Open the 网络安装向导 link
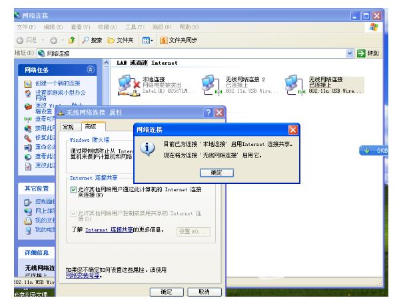Image resolution: width=395 pixels, height=302 pixels. coord(83,275)
